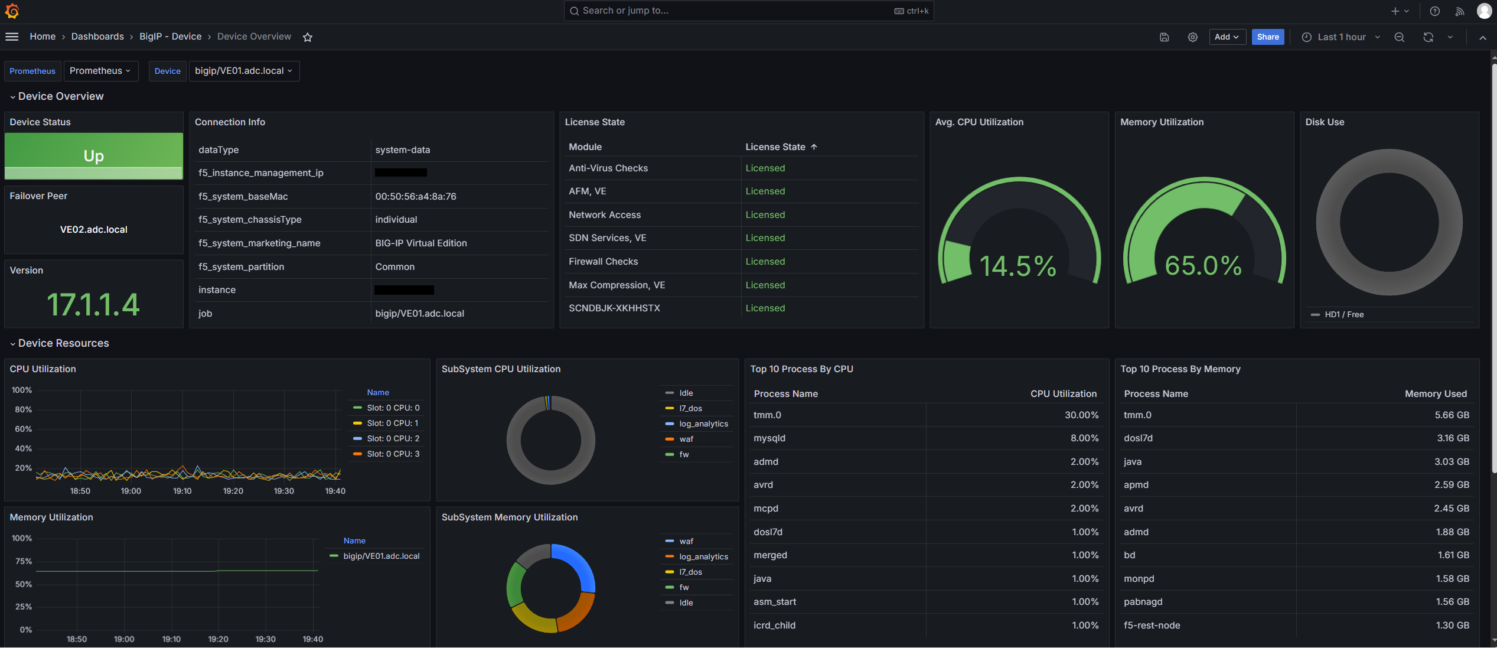The width and height of the screenshot is (1497, 648).
Task: Sort by License State column header
Action: (x=775, y=147)
